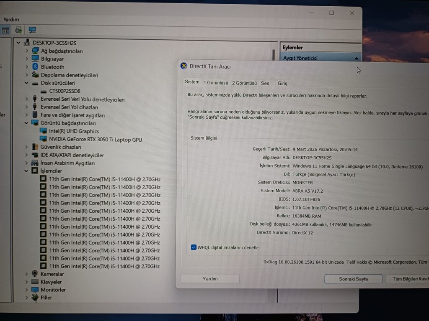Switch to the 2 Görüntüsü tab
Screen dimensions: 429x321
click(x=244, y=83)
